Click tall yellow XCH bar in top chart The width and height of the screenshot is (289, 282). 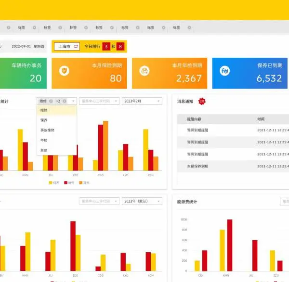coord(146,150)
